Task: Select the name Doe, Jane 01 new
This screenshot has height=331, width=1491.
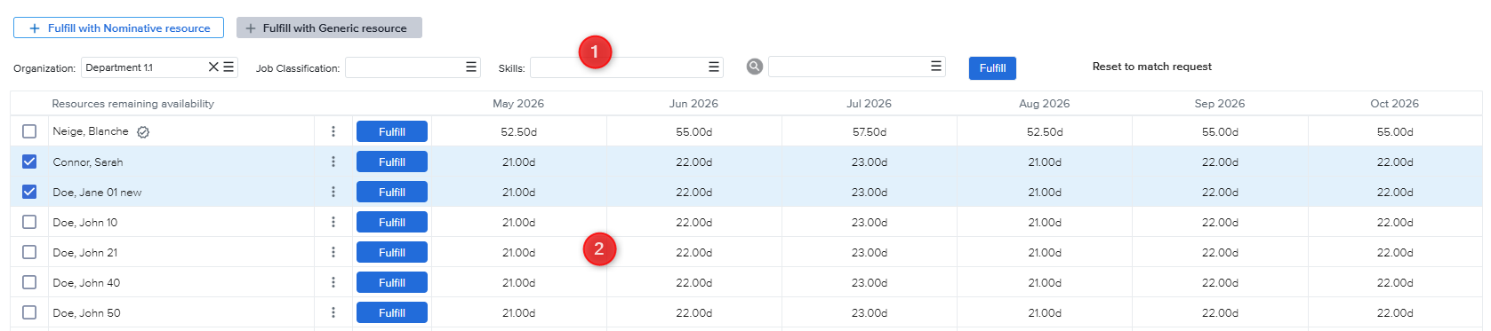Action: coord(97,193)
